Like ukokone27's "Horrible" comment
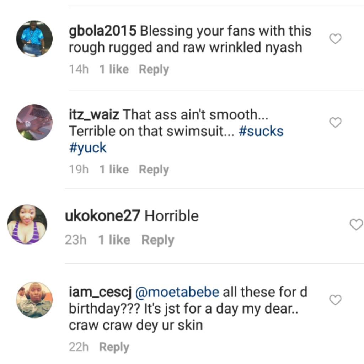Image resolution: width=364 pixels, height=364 pixels. coord(356,224)
